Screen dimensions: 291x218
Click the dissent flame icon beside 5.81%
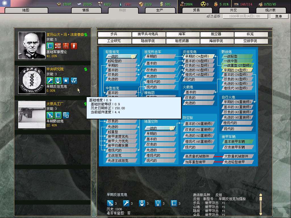point(216,4)
